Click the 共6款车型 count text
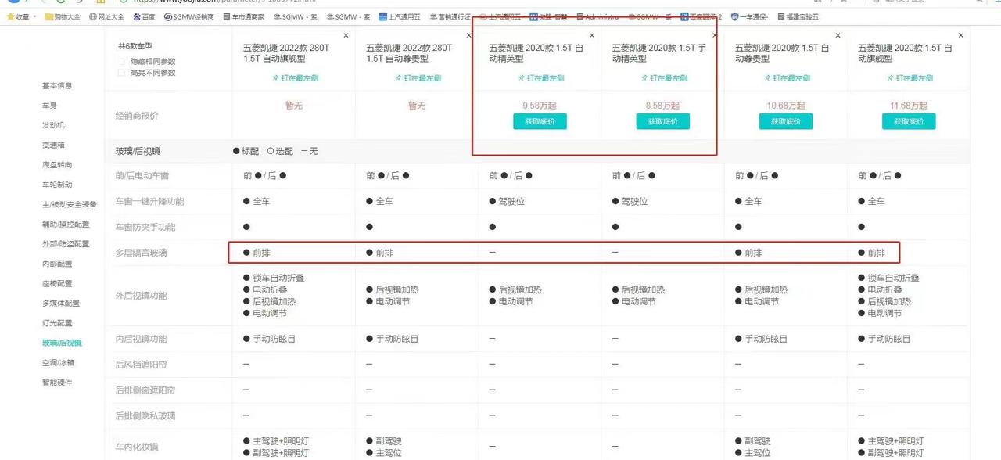1001x460 pixels. [x=135, y=46]
